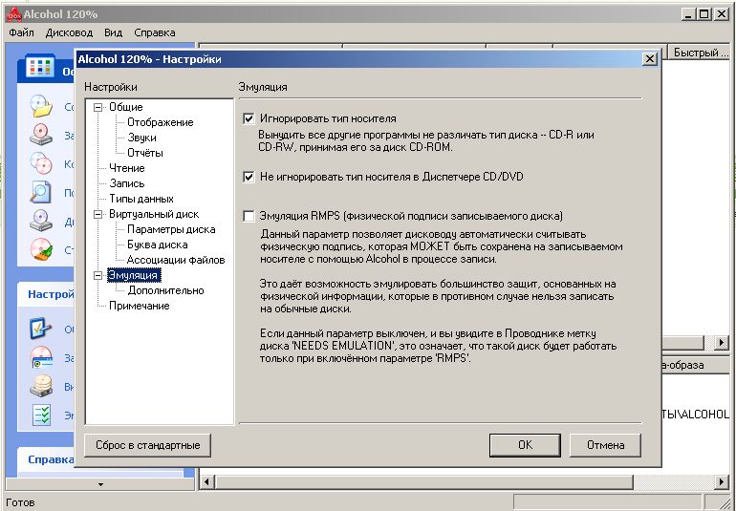The image size is (736, 511).
Task: Maximize the Alcohol 120% main window
Action: tap(704, 14)
